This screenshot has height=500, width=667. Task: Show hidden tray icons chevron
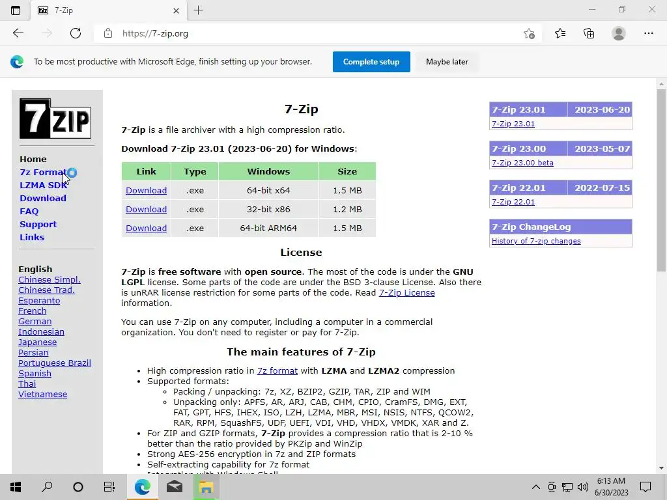536,487
